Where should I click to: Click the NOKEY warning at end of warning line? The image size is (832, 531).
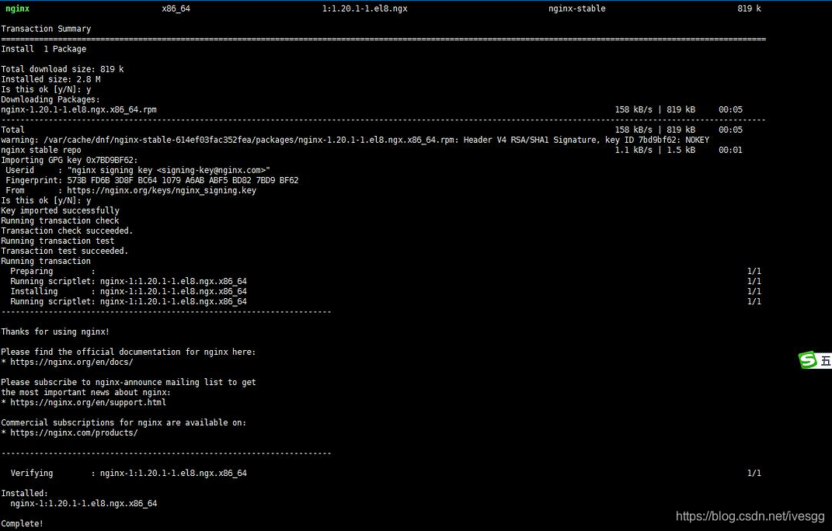[698, 140]
